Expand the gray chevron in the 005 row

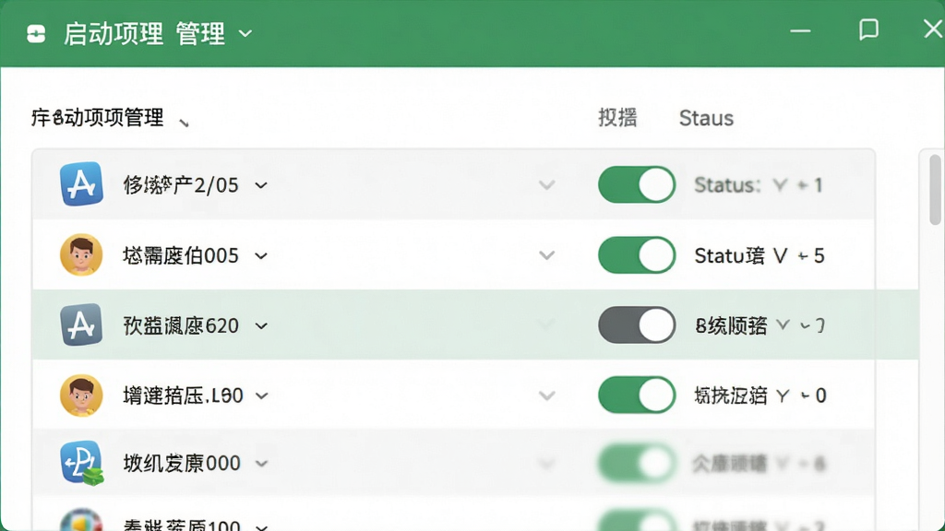tap(546, 255)
